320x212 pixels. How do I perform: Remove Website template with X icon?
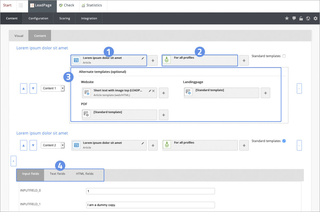tap(153, 91)
